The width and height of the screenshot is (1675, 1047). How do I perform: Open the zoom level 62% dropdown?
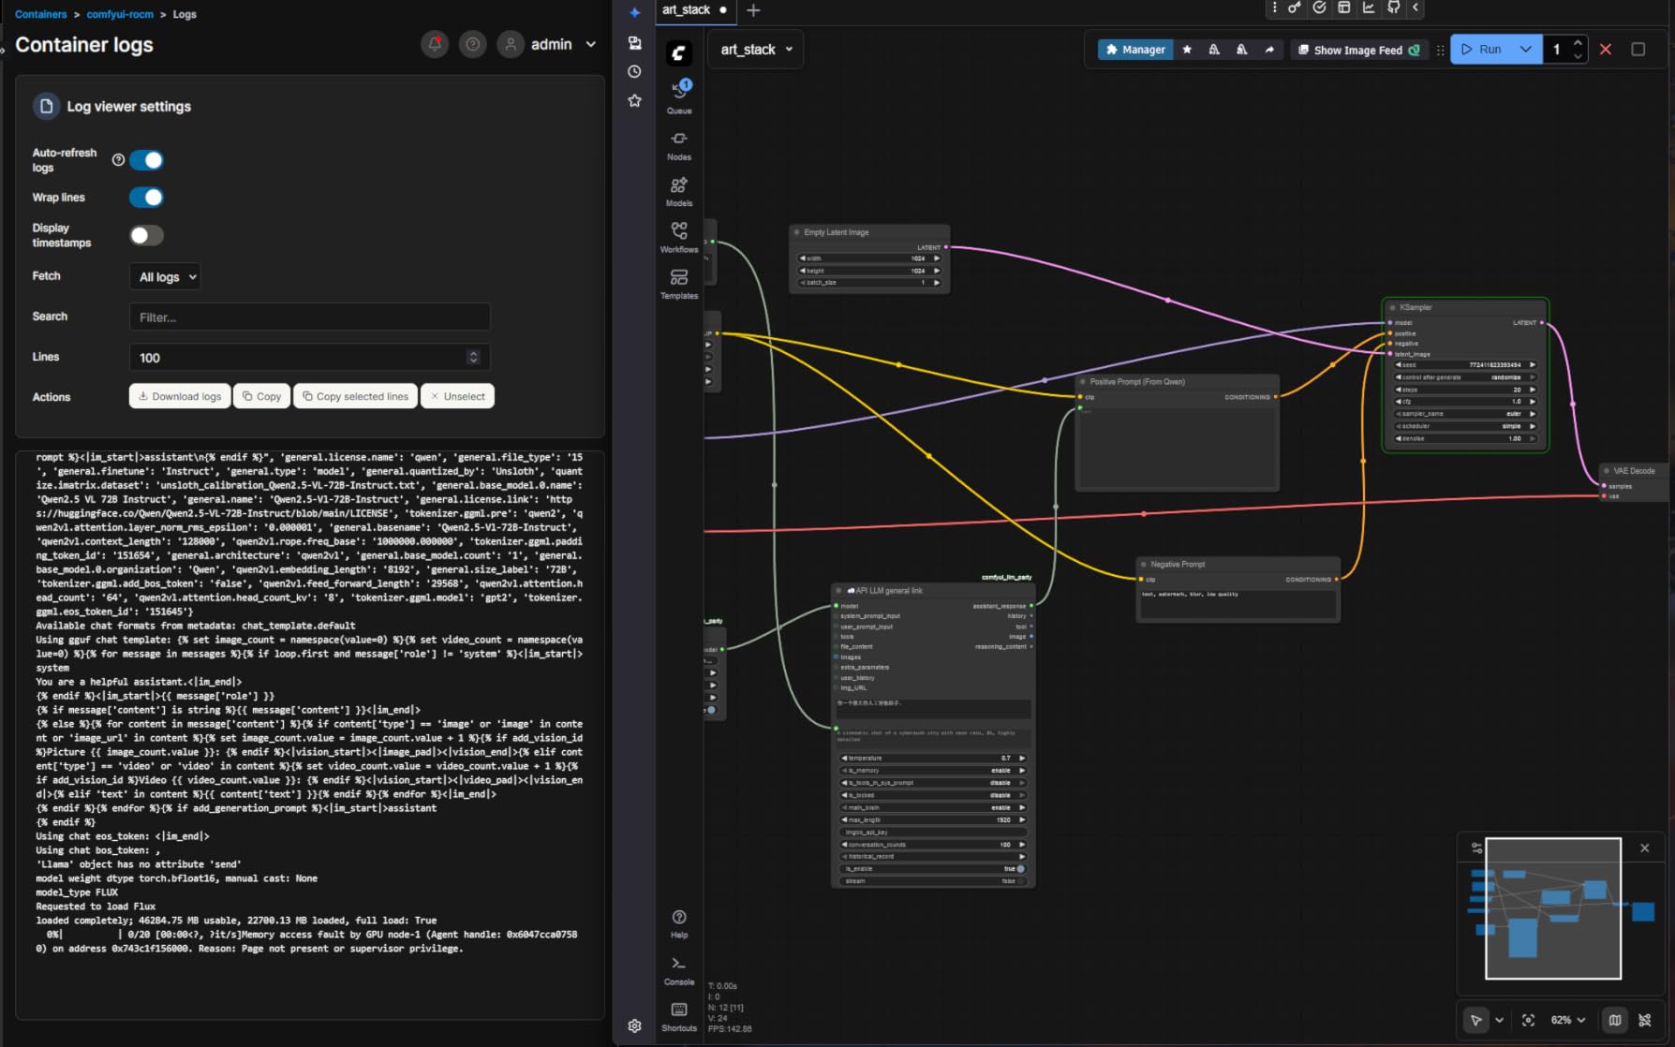(1567, 1020)
